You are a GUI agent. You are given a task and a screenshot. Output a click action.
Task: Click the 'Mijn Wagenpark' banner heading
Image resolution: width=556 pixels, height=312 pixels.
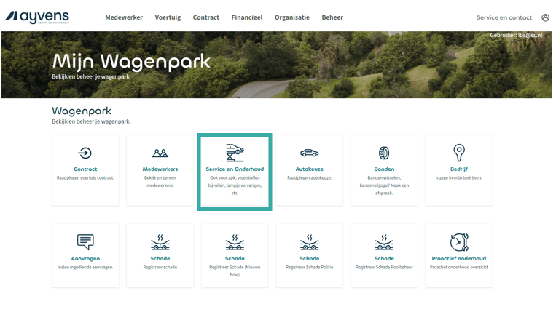(131, 62)
